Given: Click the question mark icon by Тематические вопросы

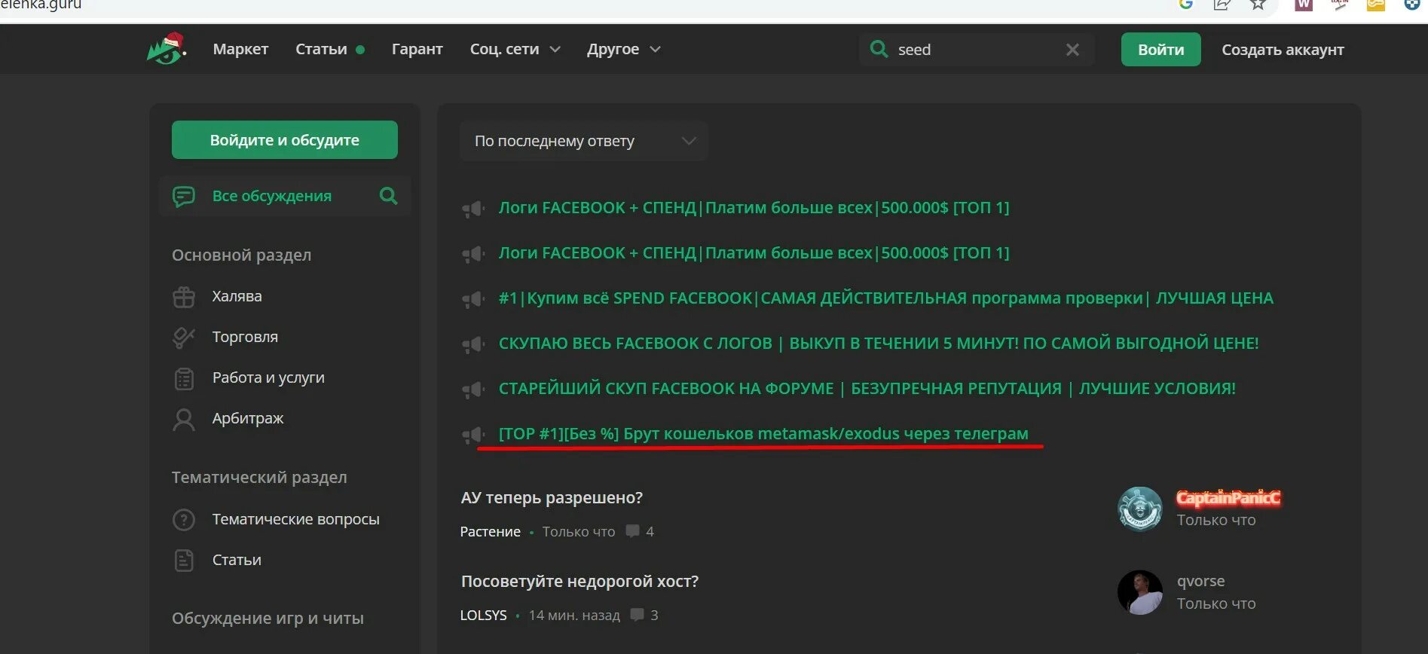Looking at the screenshot, I should pyautogui.click(x=184, y=520).
